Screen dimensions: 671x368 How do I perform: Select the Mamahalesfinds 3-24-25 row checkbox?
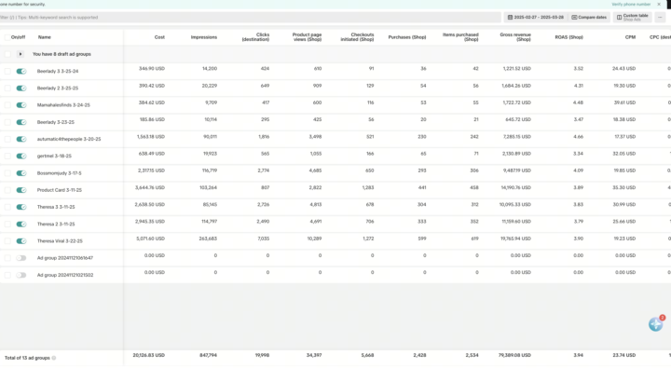[7, 105]
